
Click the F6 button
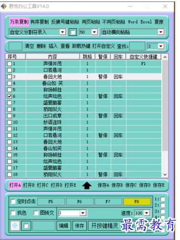pyautogui.click(x=80, y=202)
